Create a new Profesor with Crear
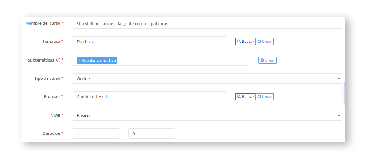Image resolution: width=366 pixels, height=160 pixels. pos(265,97)
